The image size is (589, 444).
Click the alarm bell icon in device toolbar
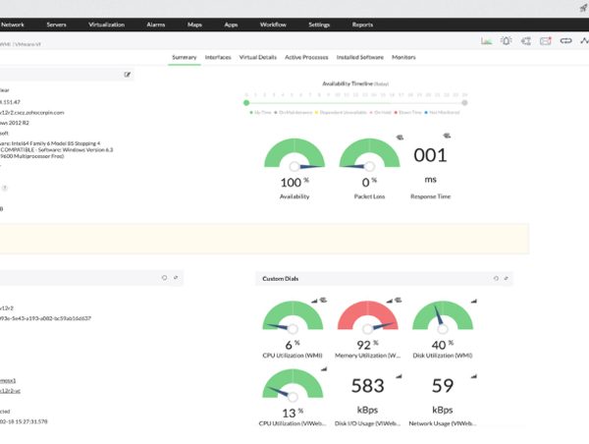pyautogui.click(x=506, y=40)
